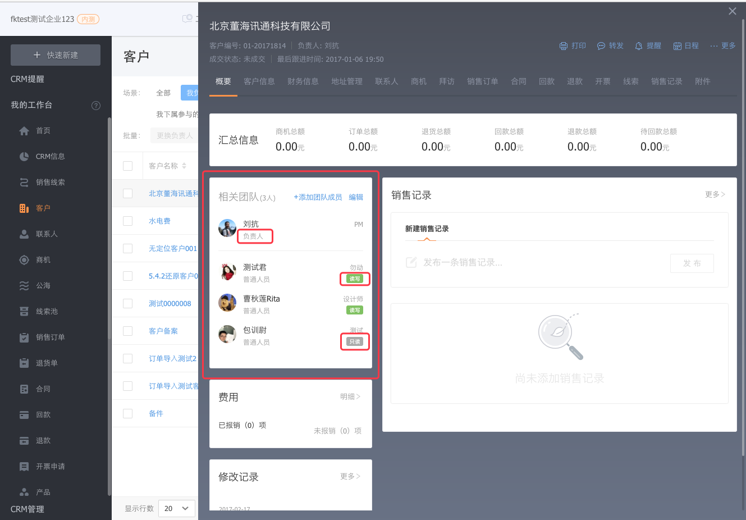Click the 转发 forward icon
The height and width of the screenshot is (520, 746).
click(601, 46)
